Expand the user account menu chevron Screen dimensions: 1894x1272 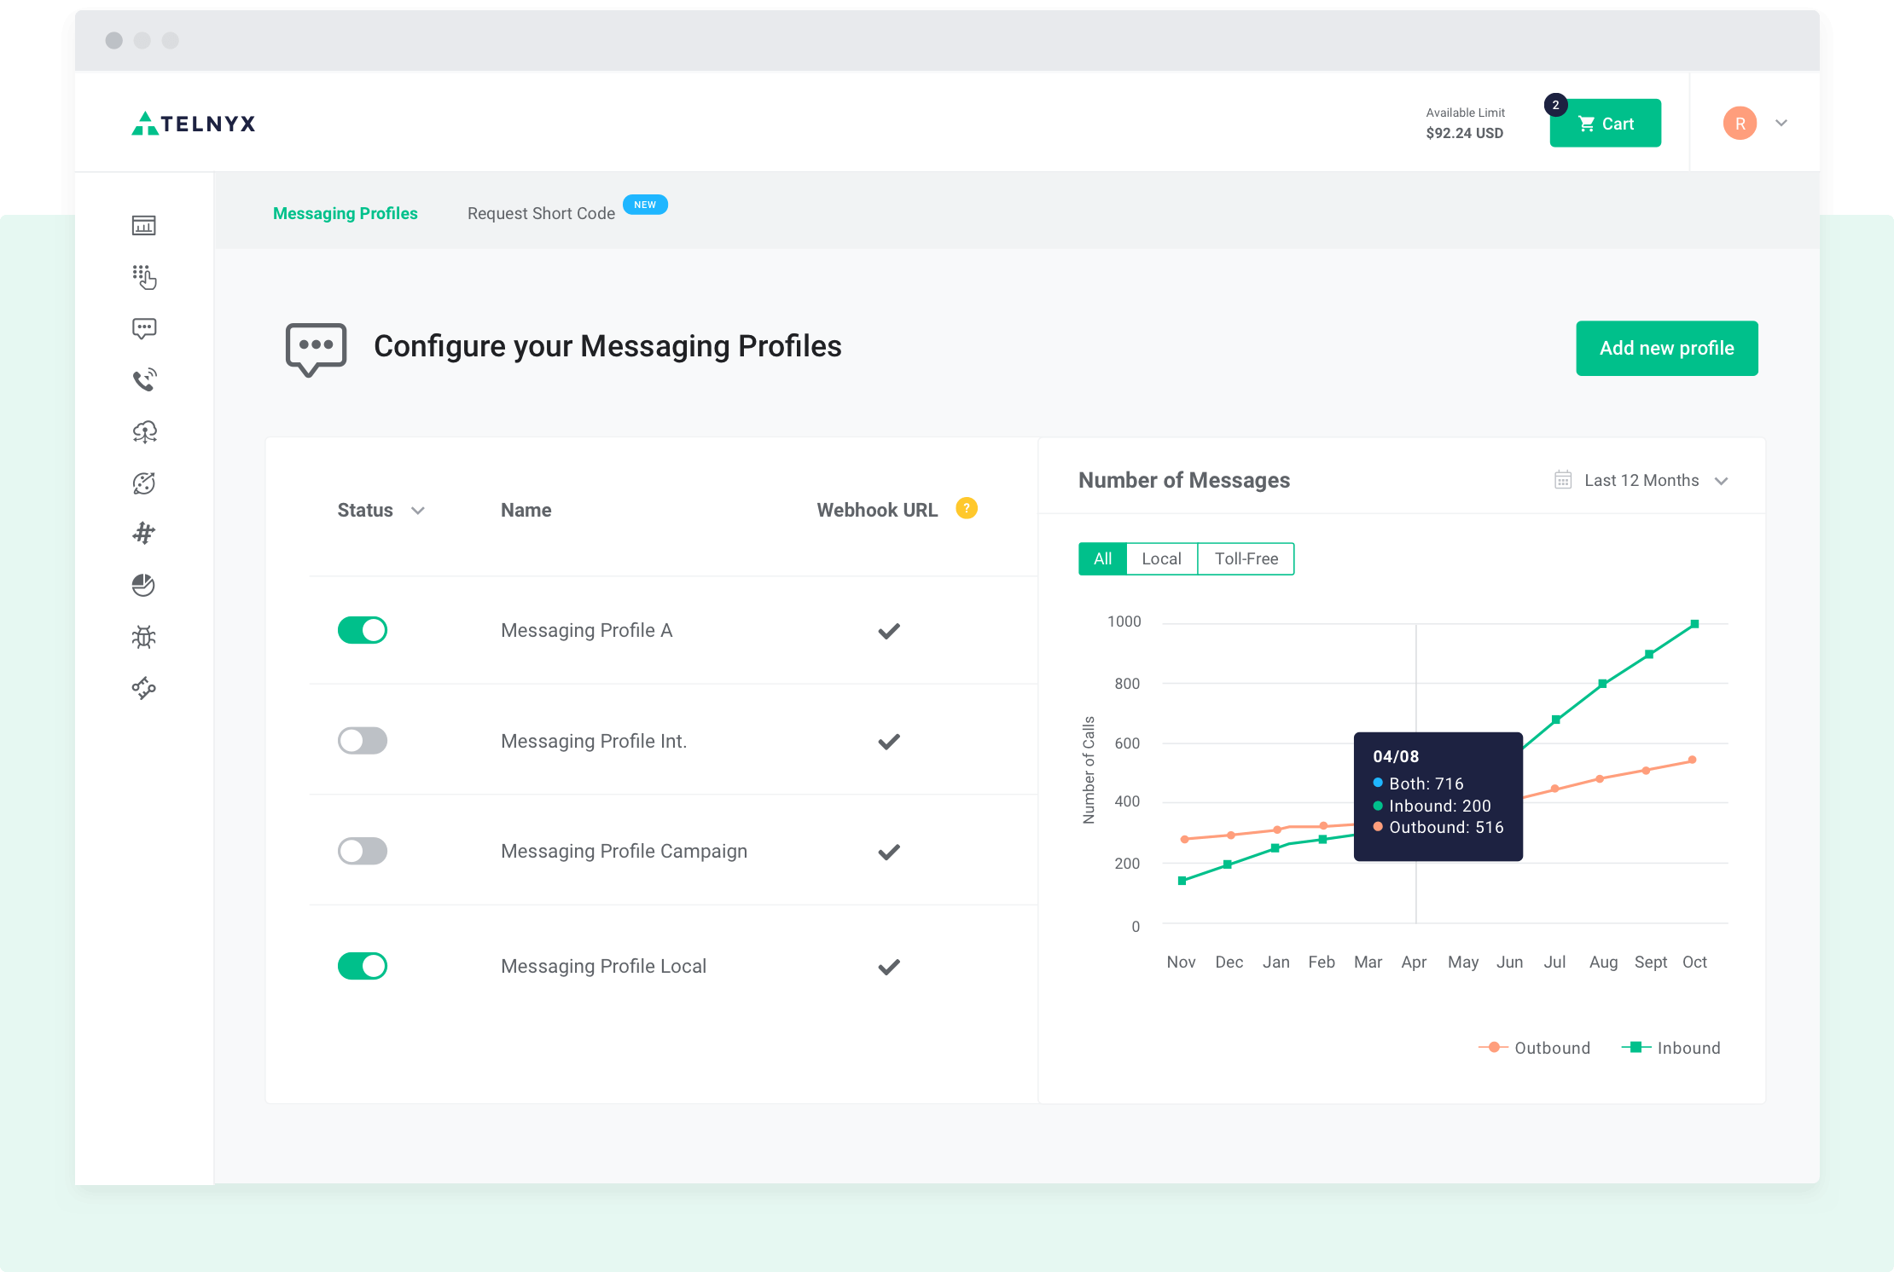[x=1781, y=123]
